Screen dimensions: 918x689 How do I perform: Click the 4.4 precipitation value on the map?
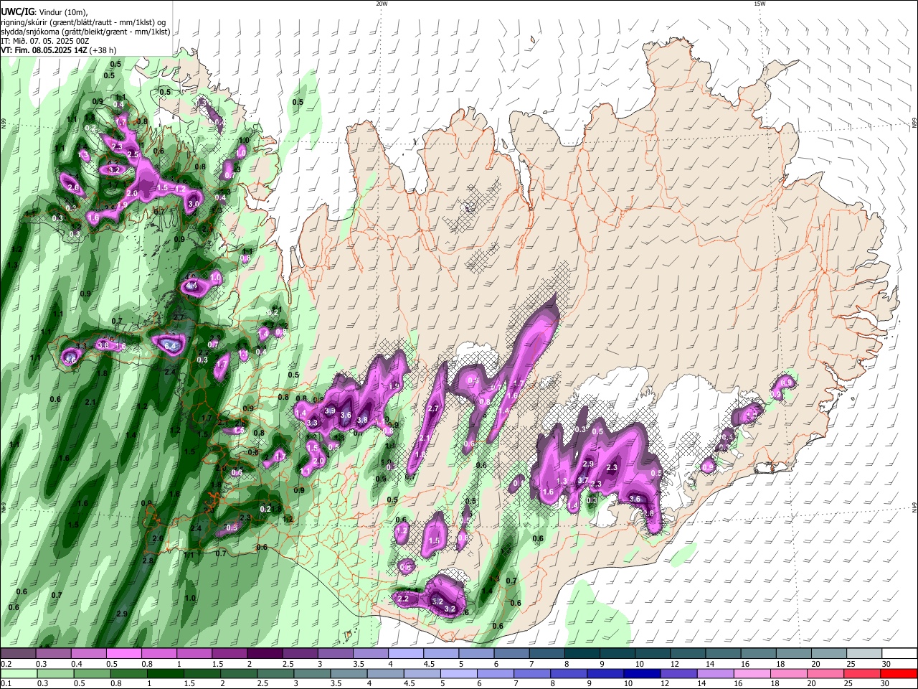click(191, 286)
